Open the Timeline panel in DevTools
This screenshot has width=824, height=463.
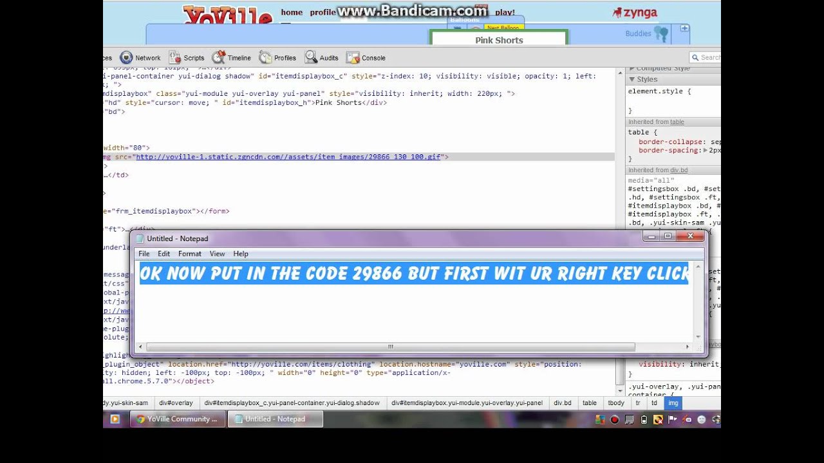pos(231,58)
